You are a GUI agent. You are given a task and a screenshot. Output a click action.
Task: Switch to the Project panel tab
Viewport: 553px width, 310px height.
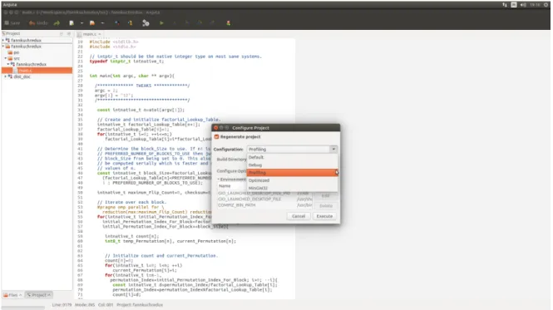click(39, 295)
